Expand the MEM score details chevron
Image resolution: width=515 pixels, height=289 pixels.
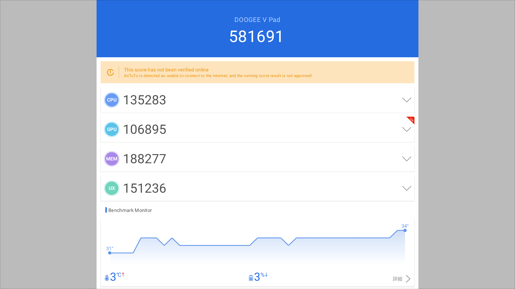pyautogui.click(x=407, y=159)
